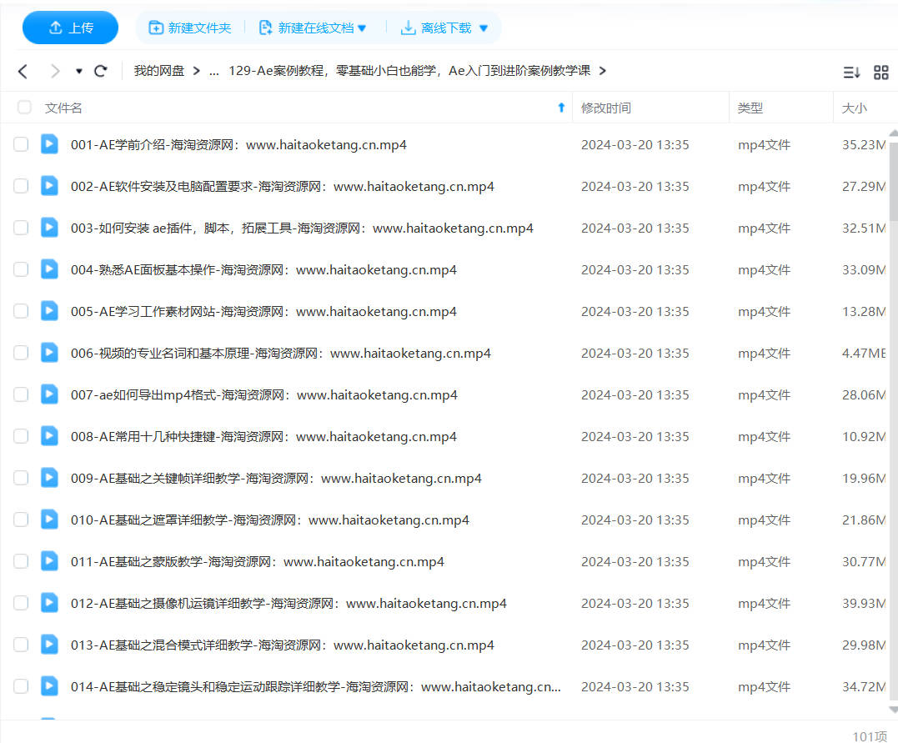
Task: Sort by the 类型 column header
Action: pos(750,108)
